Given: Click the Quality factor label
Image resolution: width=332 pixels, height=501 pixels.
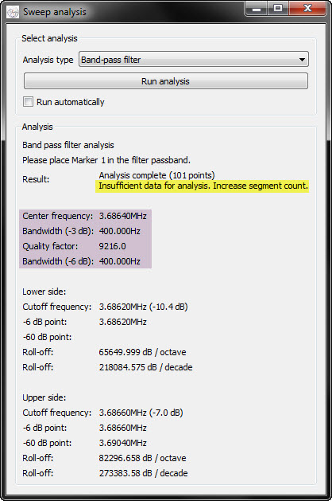Looking at the screenshot, I should tap(50, 246).
